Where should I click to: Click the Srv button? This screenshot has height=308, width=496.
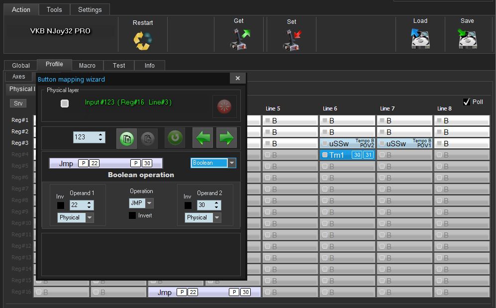[x=18, y=103]
